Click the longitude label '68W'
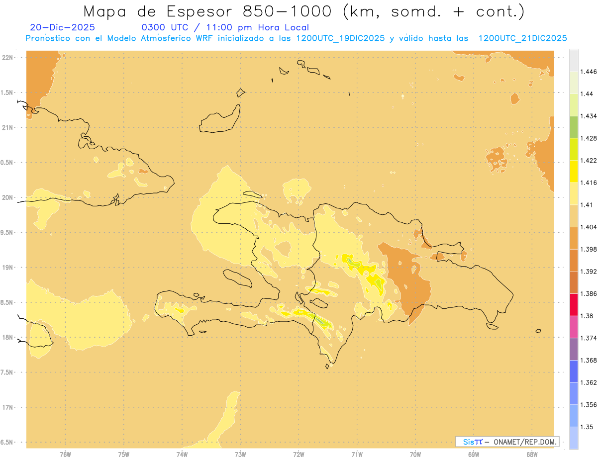This screenshot has height=461, width=597. [532, 455]
